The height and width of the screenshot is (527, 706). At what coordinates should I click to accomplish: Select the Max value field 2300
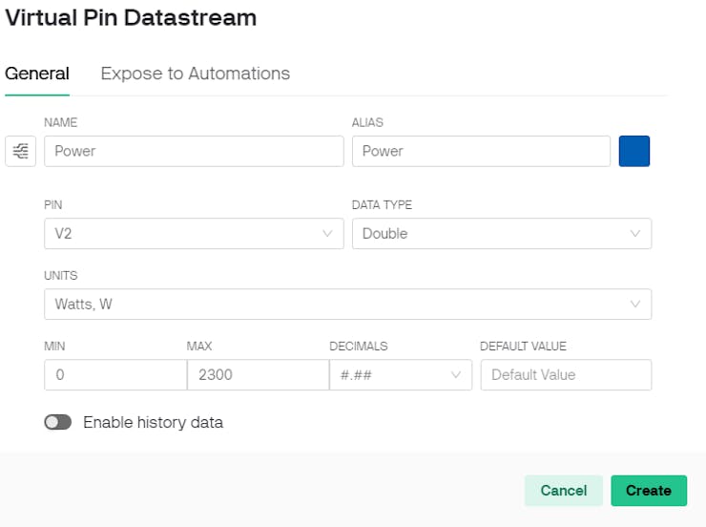click(258, 375)
